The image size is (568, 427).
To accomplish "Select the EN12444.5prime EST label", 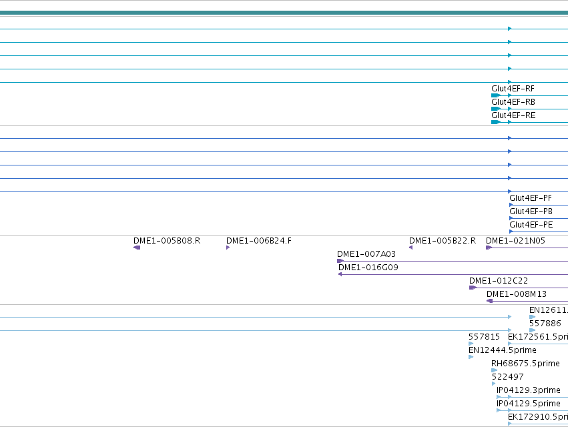I will (503, 350).
